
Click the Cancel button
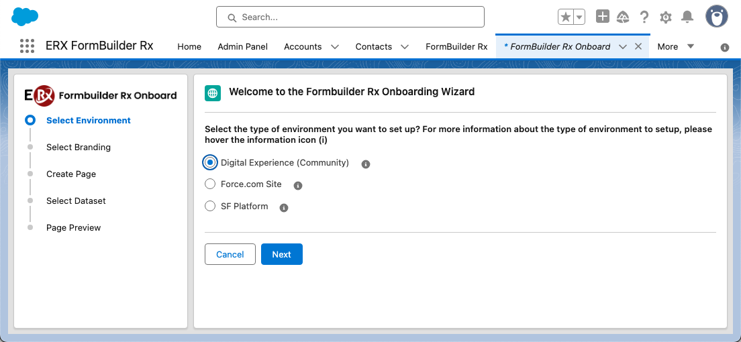tap(230, 254)
